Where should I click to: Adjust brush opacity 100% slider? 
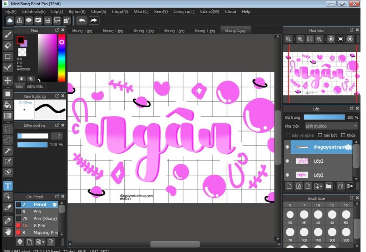click(33, 145)
